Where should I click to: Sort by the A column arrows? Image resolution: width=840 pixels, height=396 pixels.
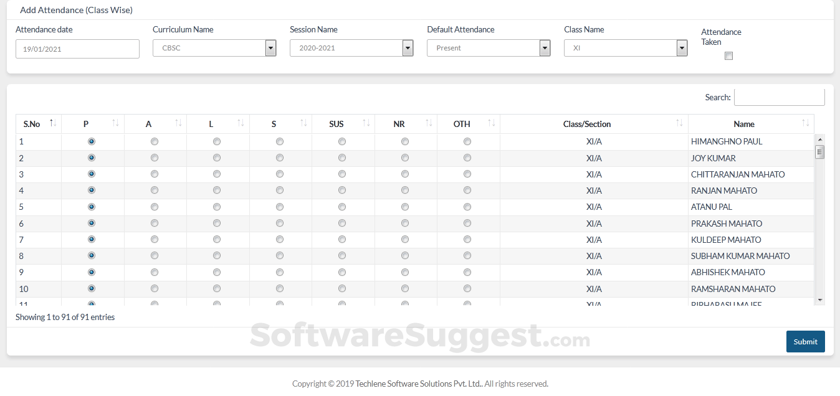tap(178, 123)
